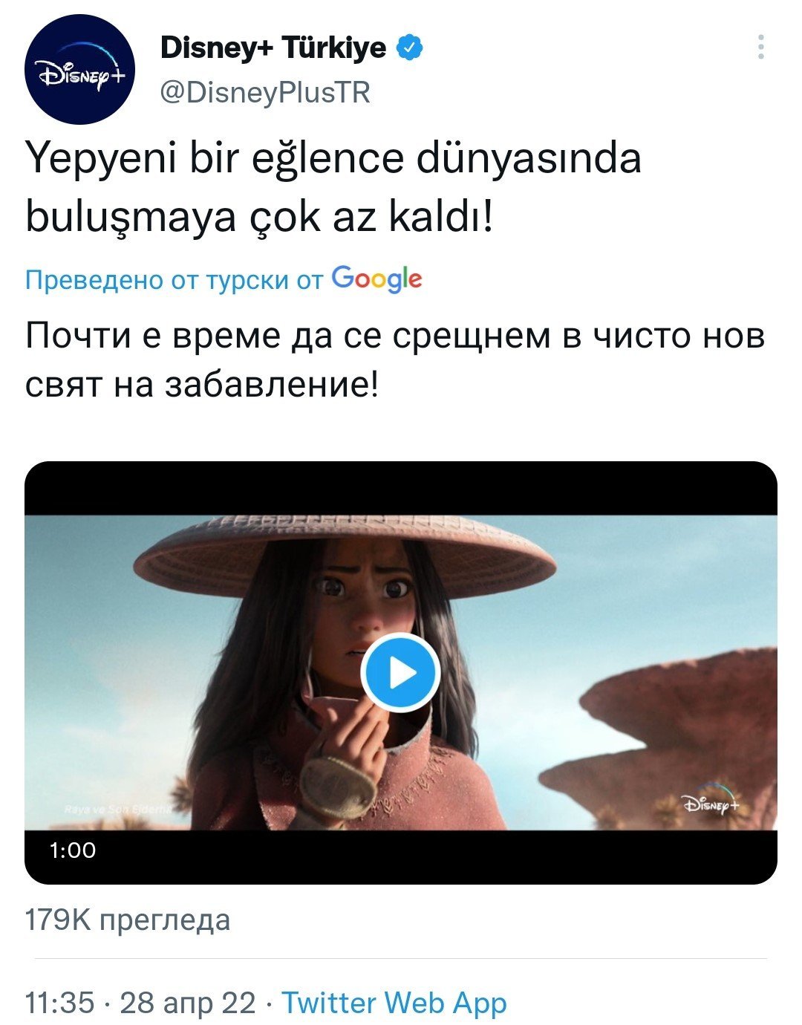Click the 11:35 timestamp
The height and width of the screenshot is (1025, 802).
60,1003
